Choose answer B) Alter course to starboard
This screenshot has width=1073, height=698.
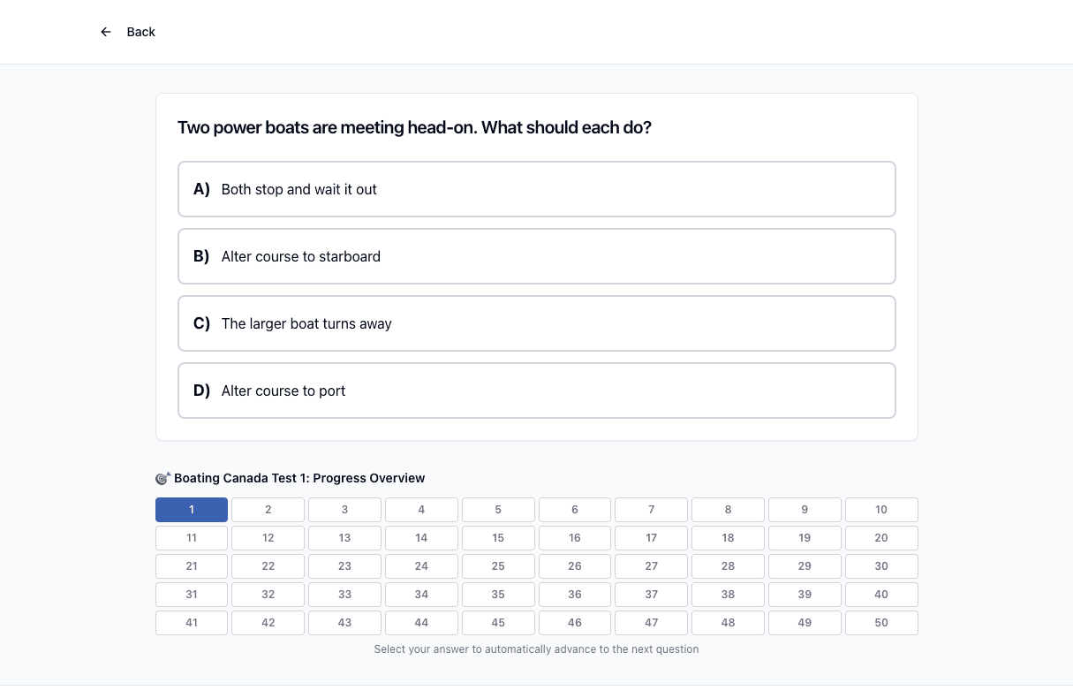(x=537, y=256)
